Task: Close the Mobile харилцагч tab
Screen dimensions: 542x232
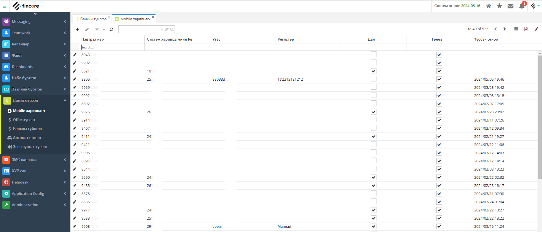Action: pos(153,17)
